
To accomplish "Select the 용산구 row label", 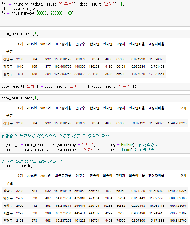I will [8, 206].
